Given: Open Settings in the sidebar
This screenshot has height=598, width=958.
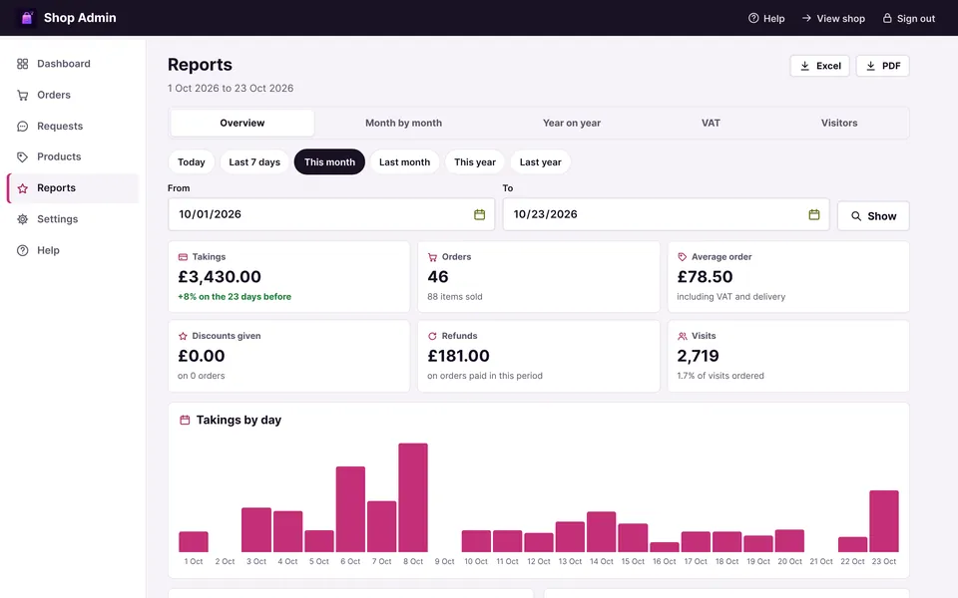Looking at the screenshot, I should click(x=73, y=219).
